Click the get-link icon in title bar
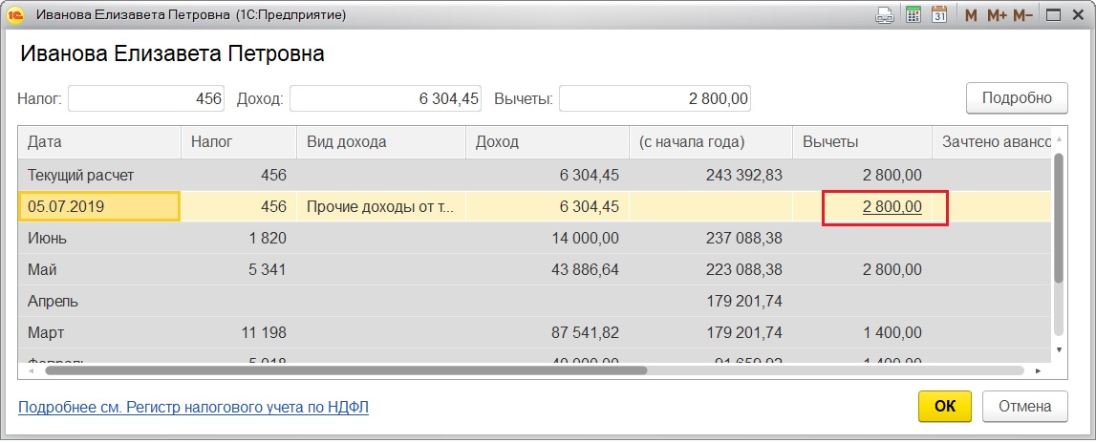The height and width of the screenshot is (443, 1096). click(885, 15)
